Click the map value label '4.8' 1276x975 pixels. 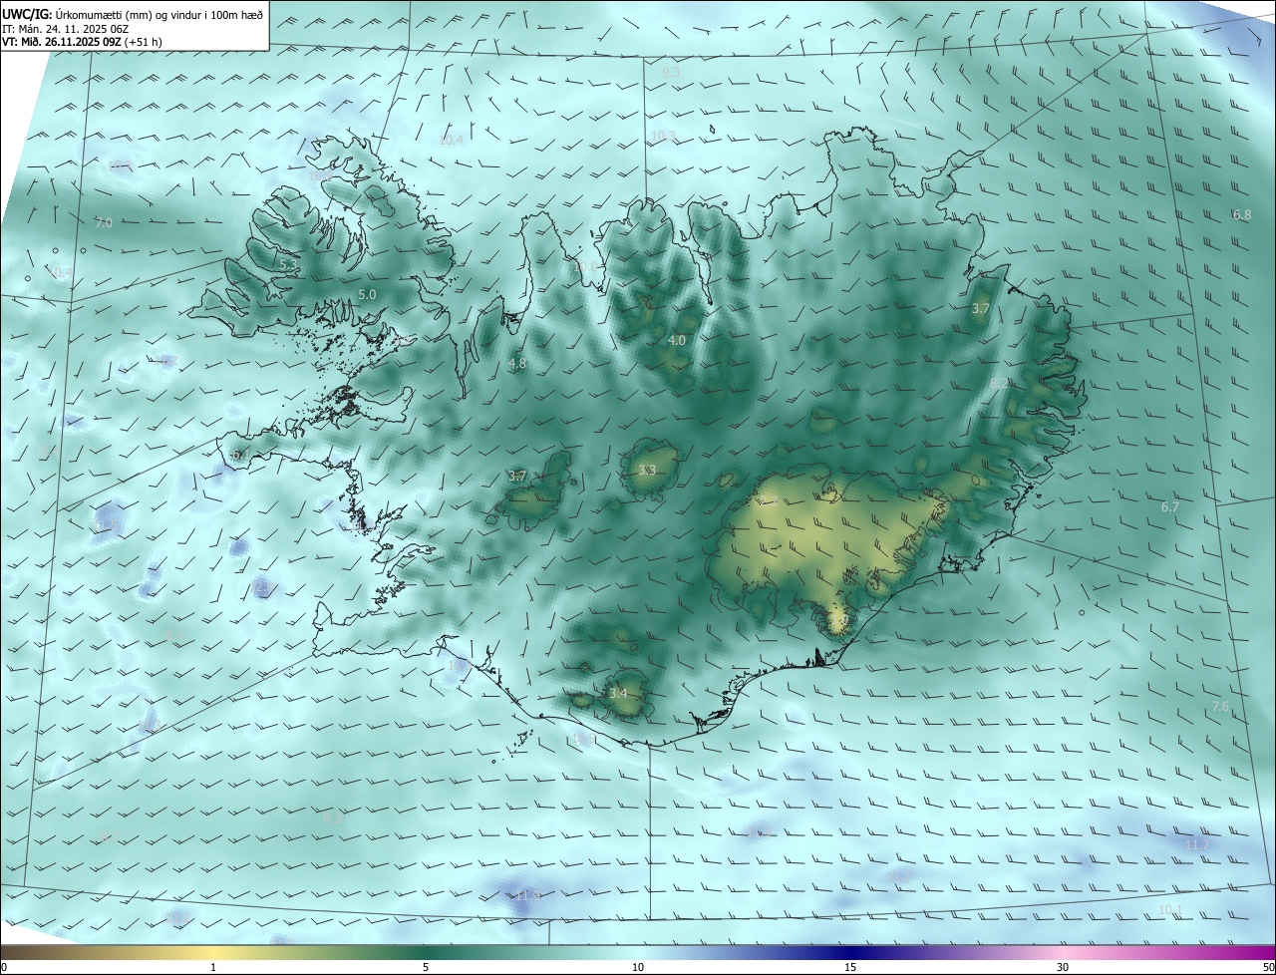pyautogui.click(x=517, y=364)
